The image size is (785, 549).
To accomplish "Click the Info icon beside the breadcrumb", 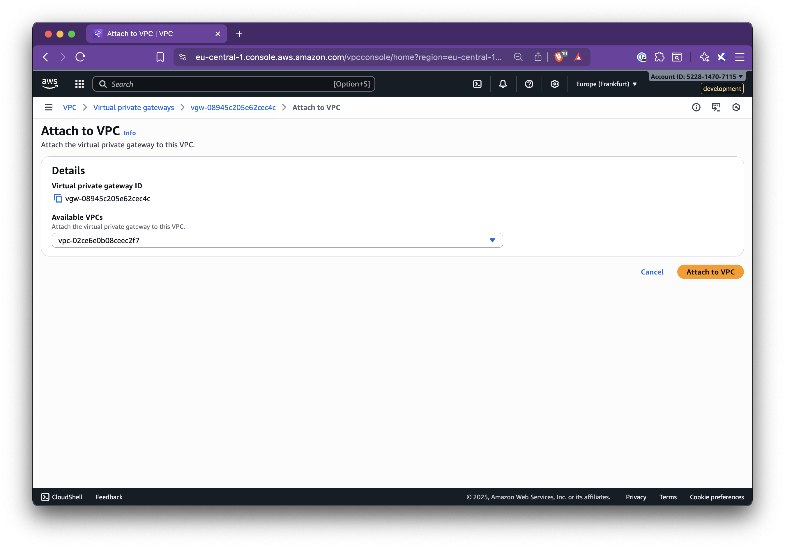I will tap(696, 107).
